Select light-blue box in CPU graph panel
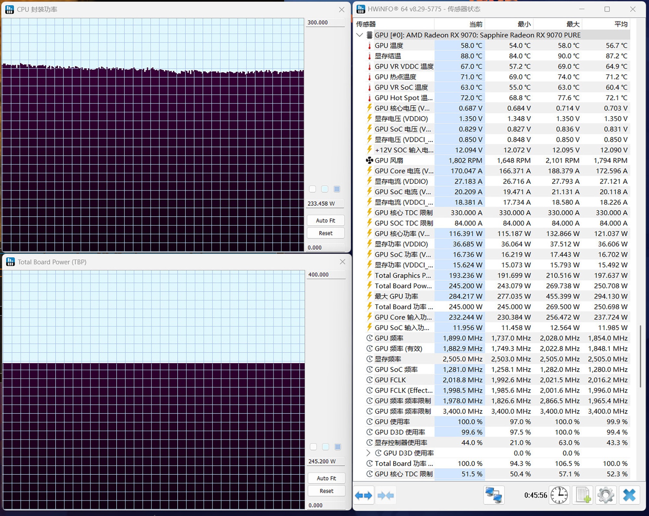This screenshot has height=516, width=649. coord(324,189)
